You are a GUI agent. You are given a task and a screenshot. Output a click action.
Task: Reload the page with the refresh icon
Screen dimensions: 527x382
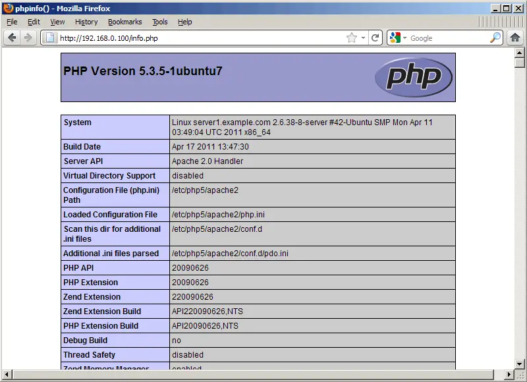pyautogui.click(x=375, y=38)
